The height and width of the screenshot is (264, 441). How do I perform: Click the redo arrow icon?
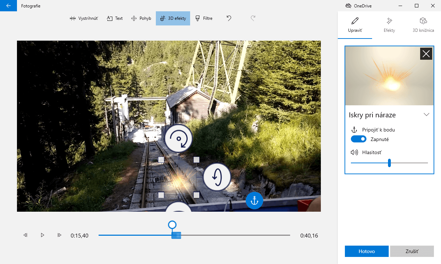pyautogui.click(x=253, y=18)
